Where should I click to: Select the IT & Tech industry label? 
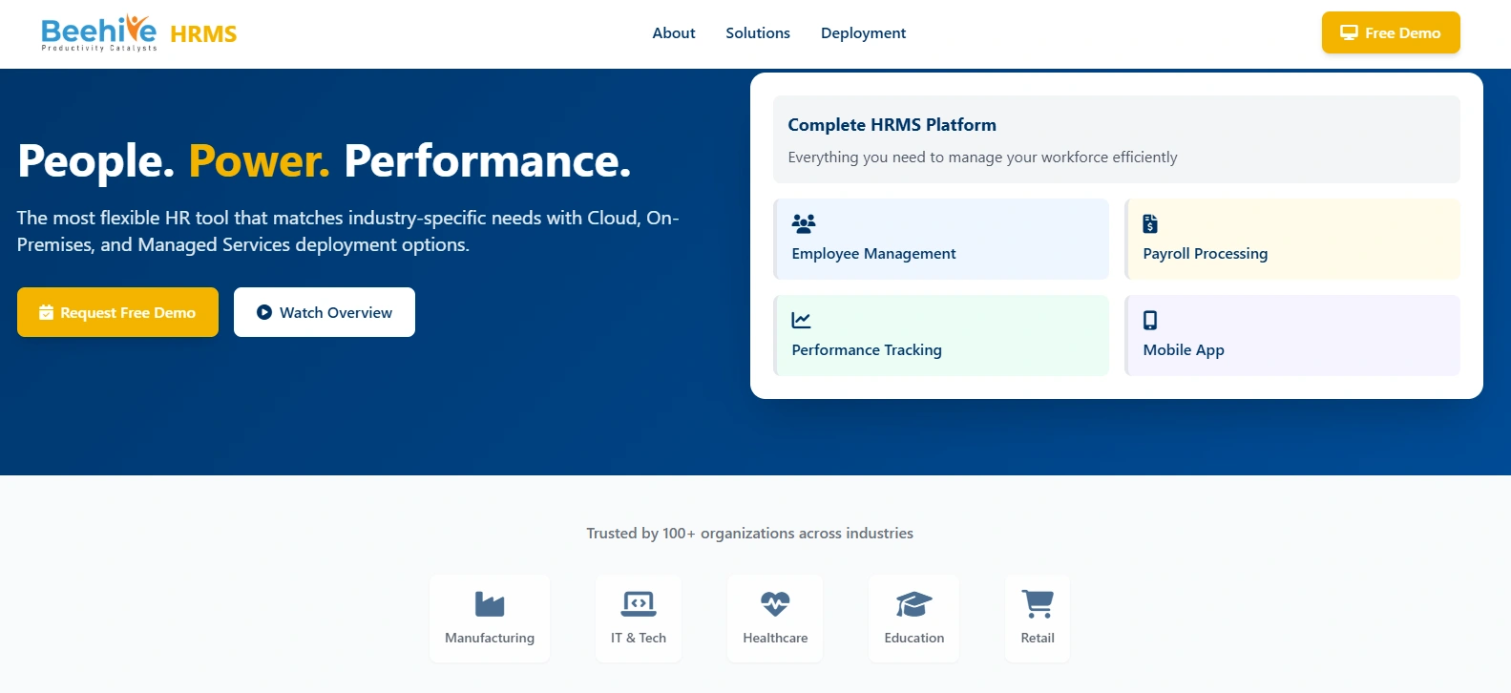point(639,638)
